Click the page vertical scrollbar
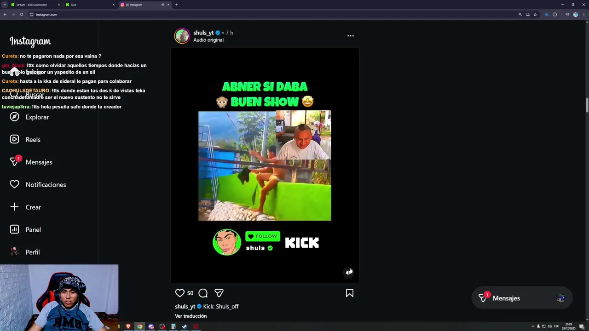Screen dimensions: 589x331 (587, 105)
